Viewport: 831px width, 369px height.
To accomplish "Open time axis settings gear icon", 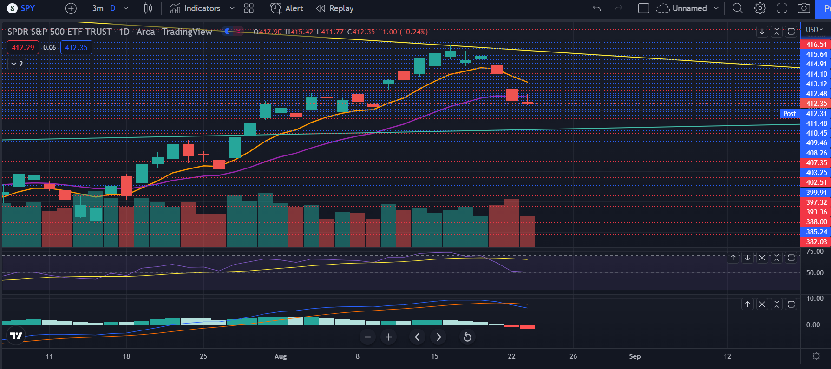I will coord(816,356).
